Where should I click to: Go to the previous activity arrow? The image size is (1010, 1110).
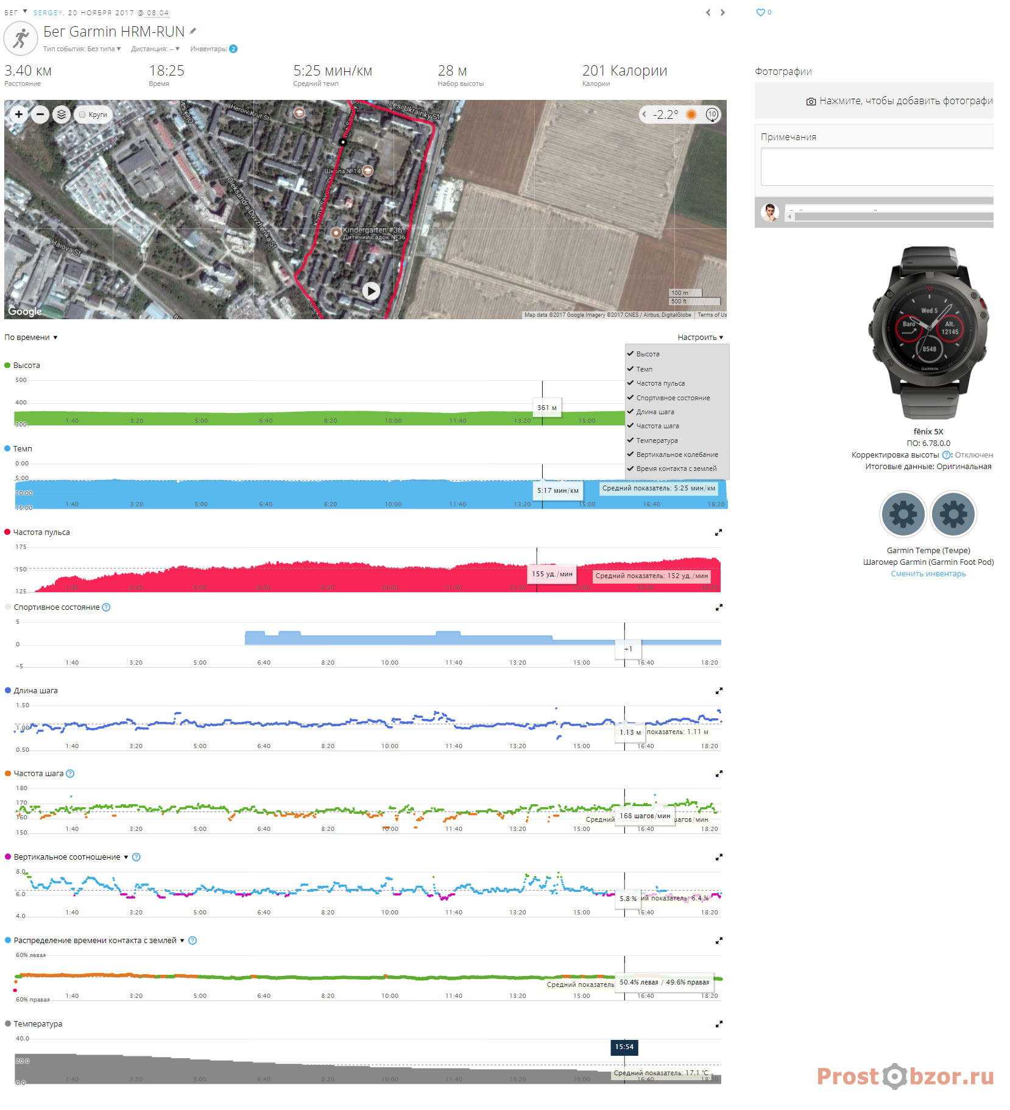708,12
